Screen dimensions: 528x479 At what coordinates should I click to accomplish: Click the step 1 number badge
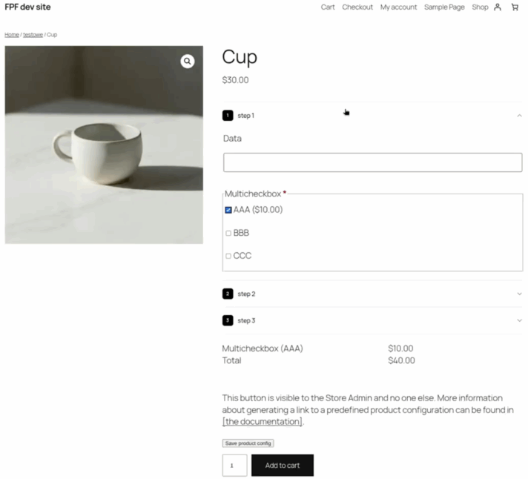[228, 116]
